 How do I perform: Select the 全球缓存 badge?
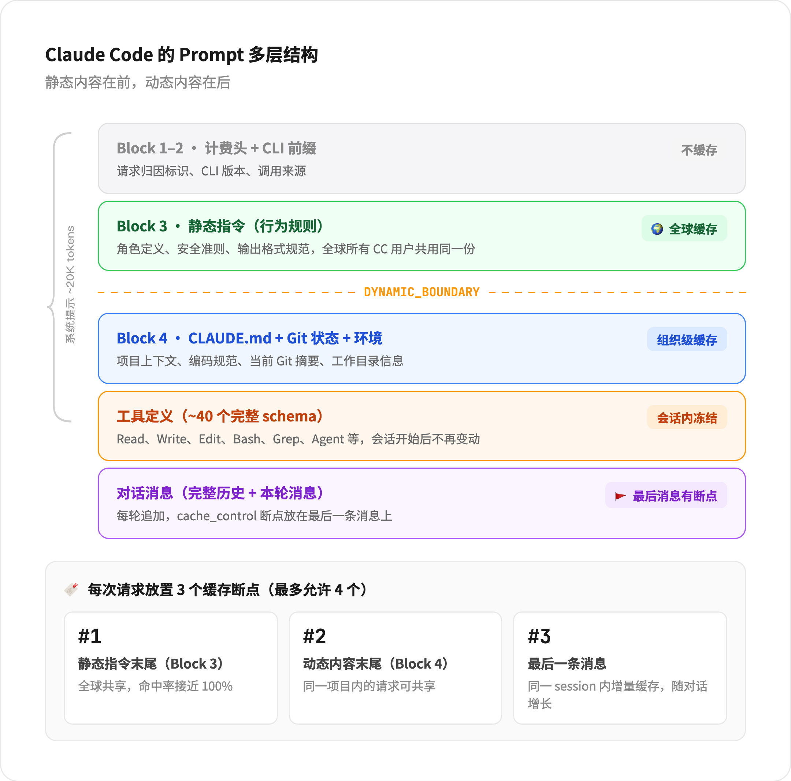pyautogui.click(x=684, y=228)
